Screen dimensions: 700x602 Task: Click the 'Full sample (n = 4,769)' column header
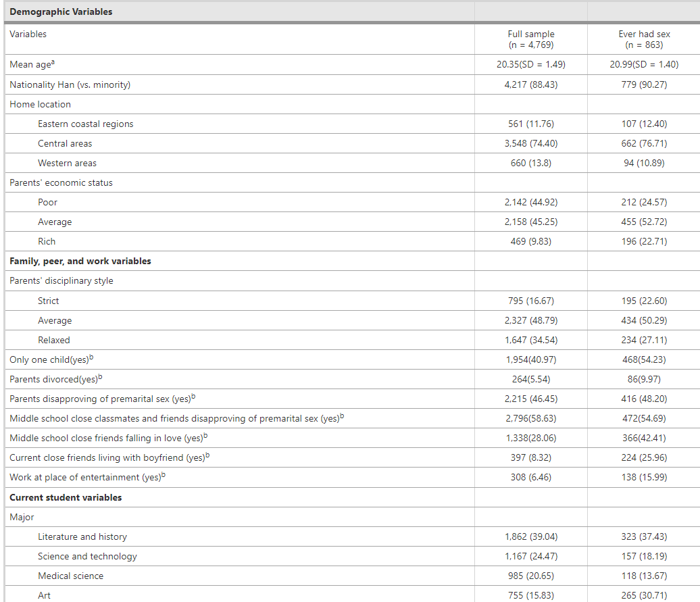pyautogui.click(x=530, y=39)
